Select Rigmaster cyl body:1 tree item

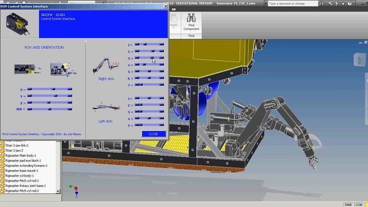(x=20, y=176)
